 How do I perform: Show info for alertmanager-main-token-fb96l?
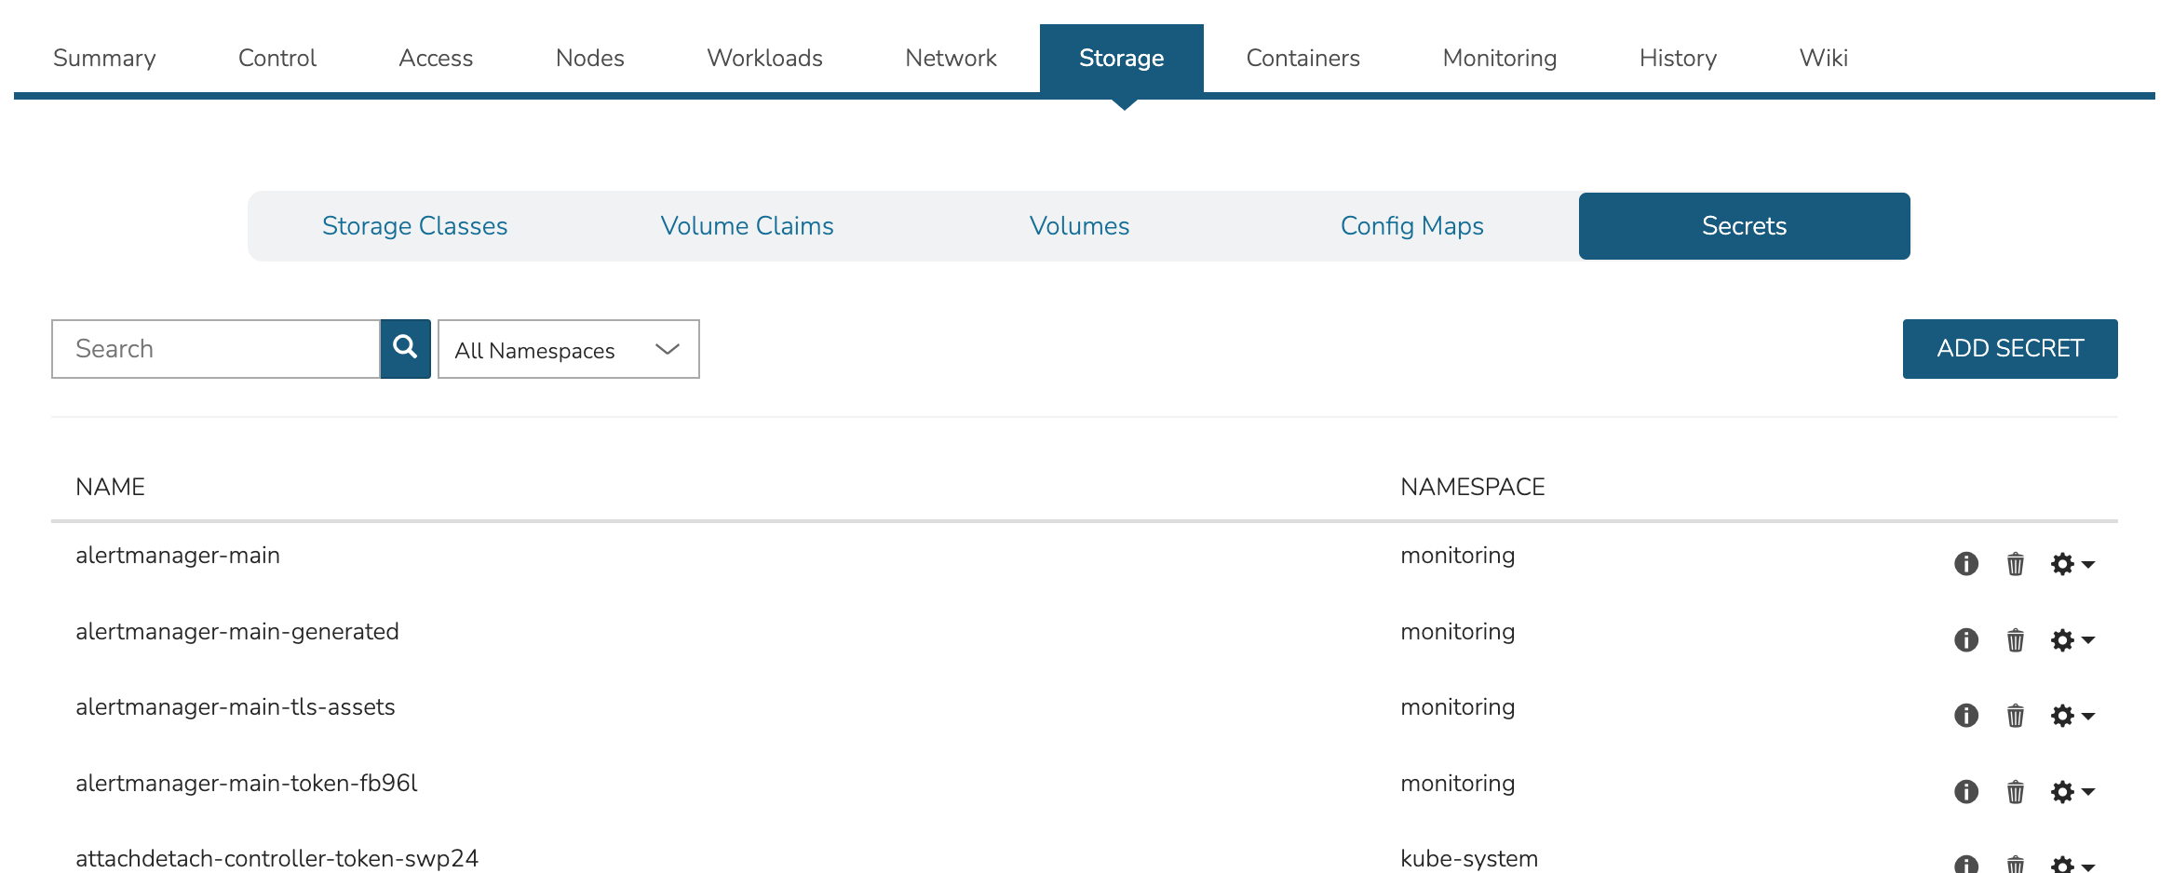pos(1965,792)
